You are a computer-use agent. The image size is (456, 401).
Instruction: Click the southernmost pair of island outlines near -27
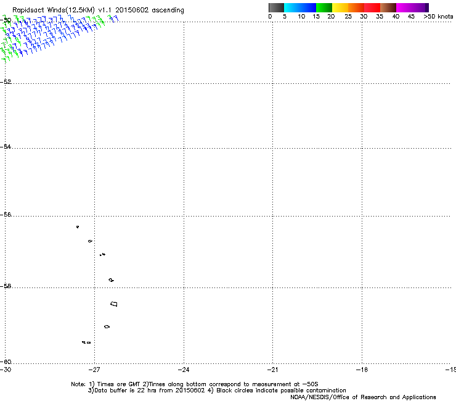point(86,342)
